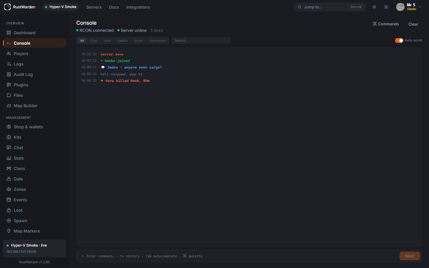Open Events via its calendar icon
429x268 pixels.
tap(9, 200)
